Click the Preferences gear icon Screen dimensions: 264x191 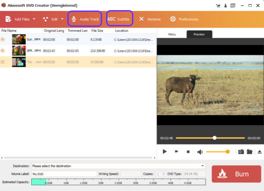[x=173, y=19]
